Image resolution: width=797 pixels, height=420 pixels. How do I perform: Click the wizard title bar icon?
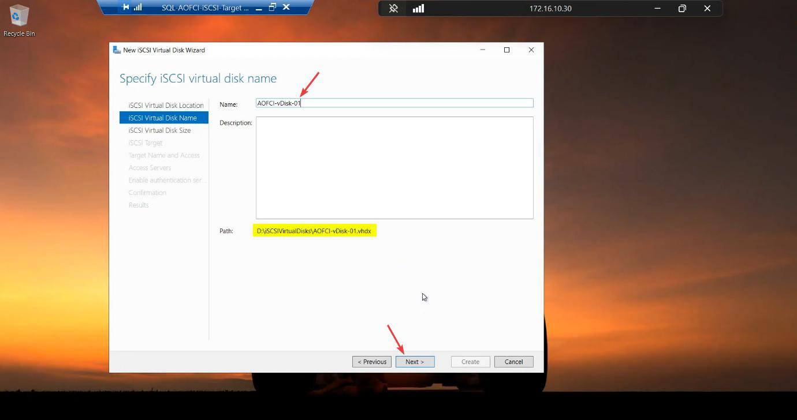(x=117, y=50)
